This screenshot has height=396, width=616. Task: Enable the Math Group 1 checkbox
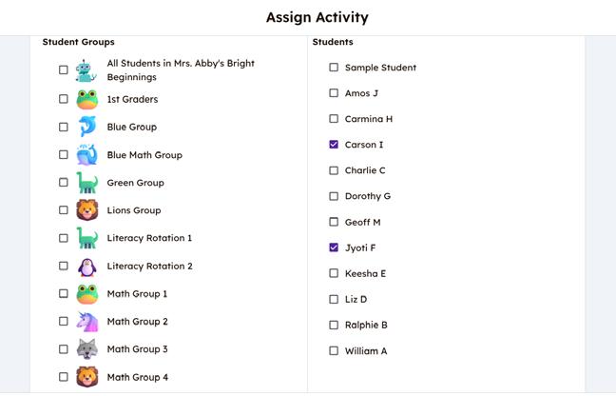click(64, 294)
